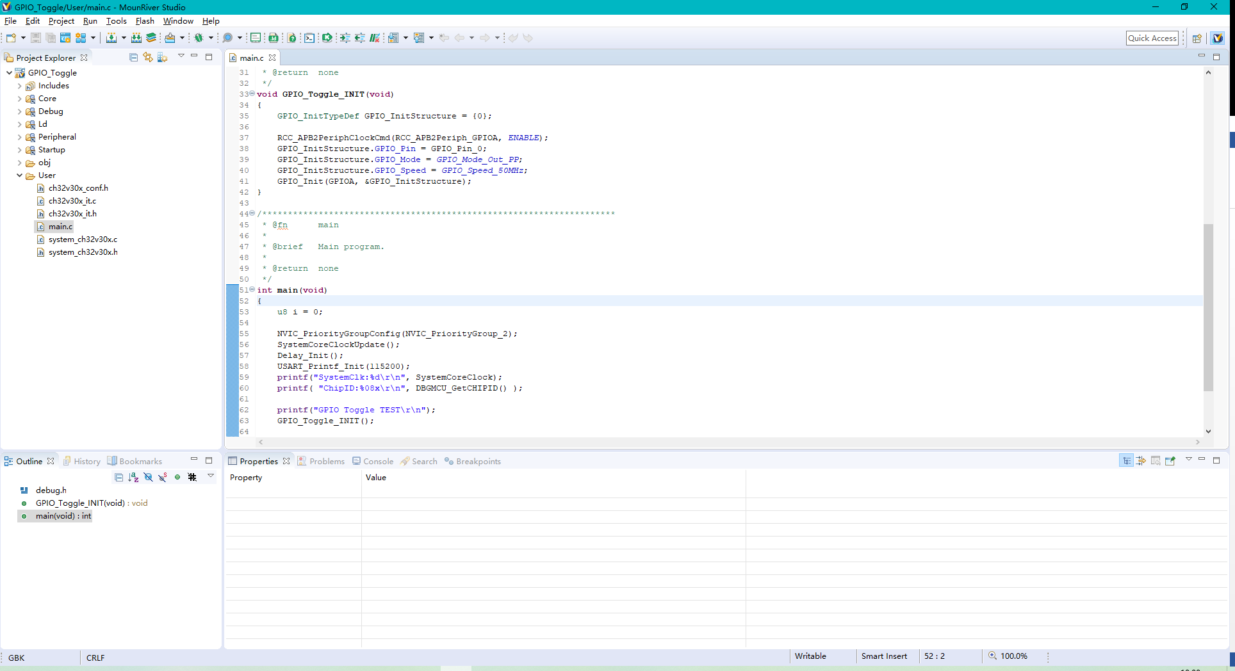Open the File menu
Image resolution: width=1235 pixels, height=671 pixels.
[10, 21]
